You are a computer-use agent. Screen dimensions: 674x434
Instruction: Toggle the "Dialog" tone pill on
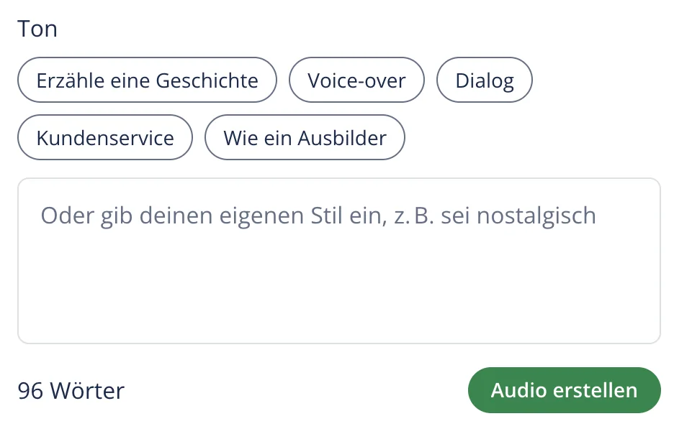pyautogui.click(x=484, y=80)
